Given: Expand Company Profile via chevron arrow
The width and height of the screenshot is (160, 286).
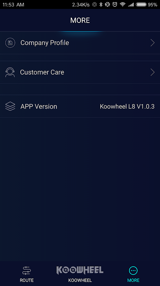Looking at the screenshot, I should point(153,43).
